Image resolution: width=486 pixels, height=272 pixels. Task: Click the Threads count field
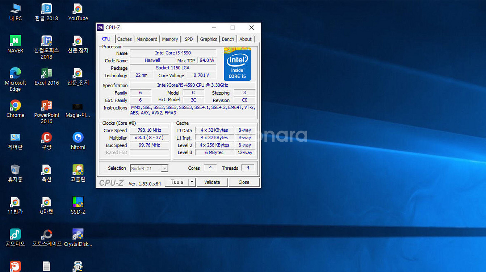click(248, 168)
